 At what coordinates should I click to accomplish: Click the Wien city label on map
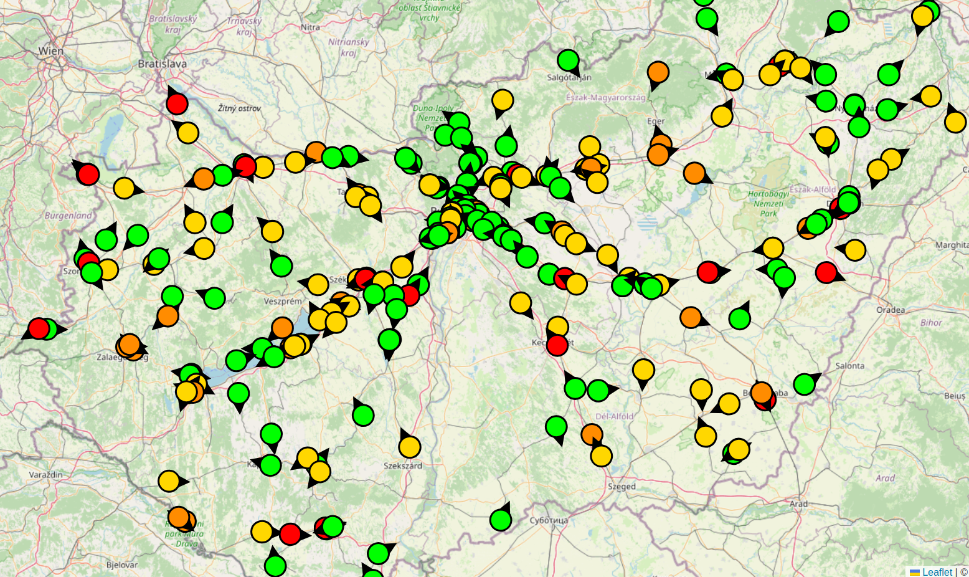click(51, 51)
